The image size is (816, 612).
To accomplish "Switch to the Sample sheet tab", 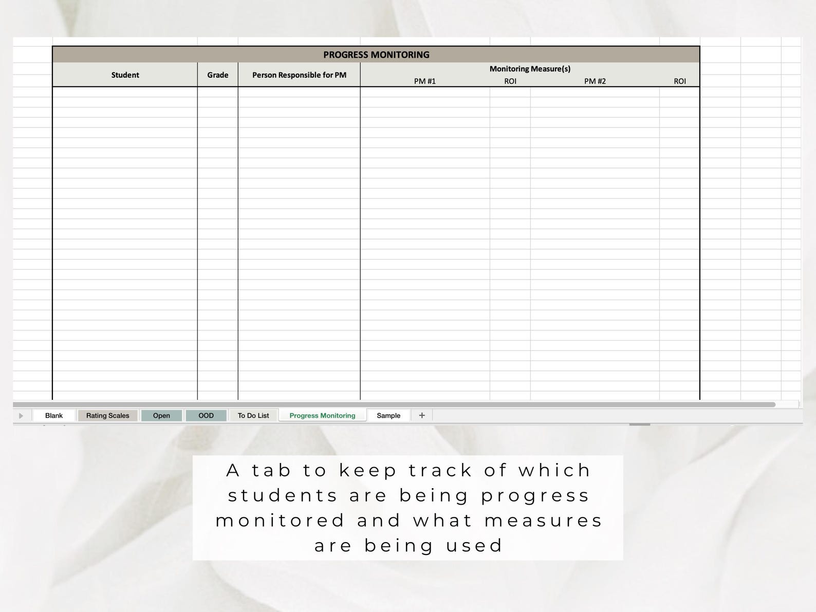I will tap(388, 415).
